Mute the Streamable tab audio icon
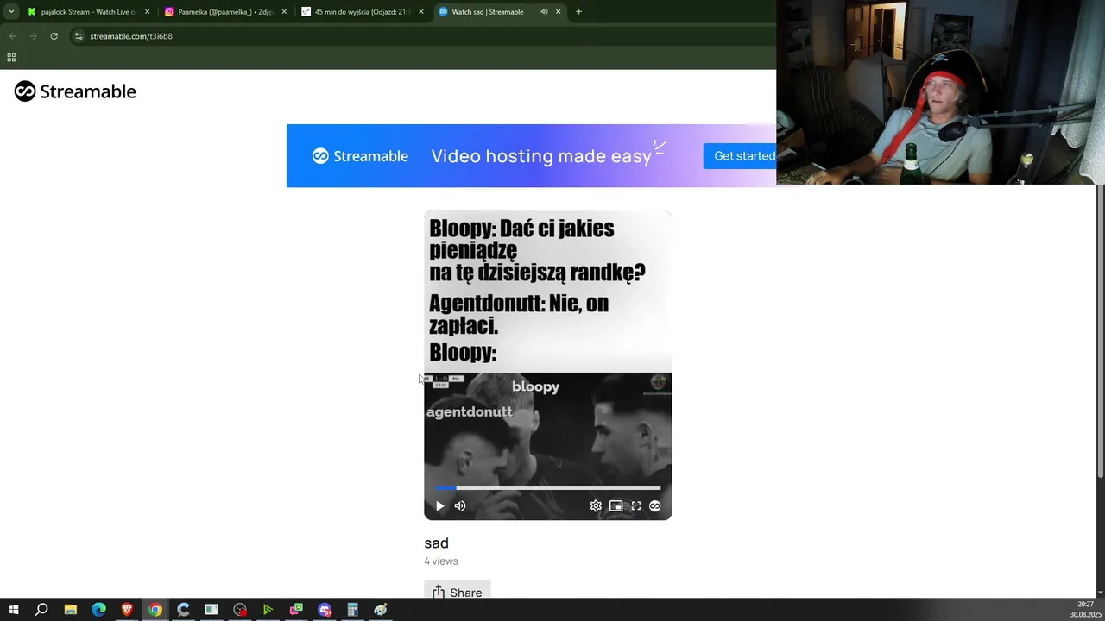The width and height of the screenshot is (1105, 621). click(x=544, y=12)
